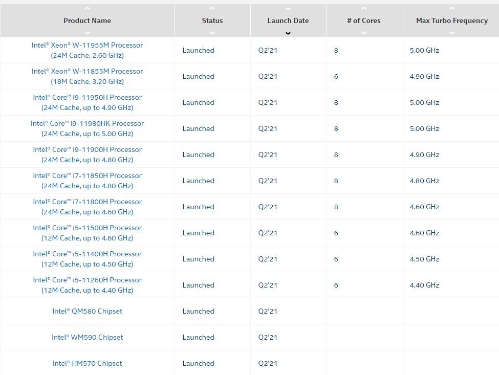The height and width of the screenshot is (375, 499).
Task: Open Intel Xeon W-11955M Processor link
Action: [x=87, y=50]
